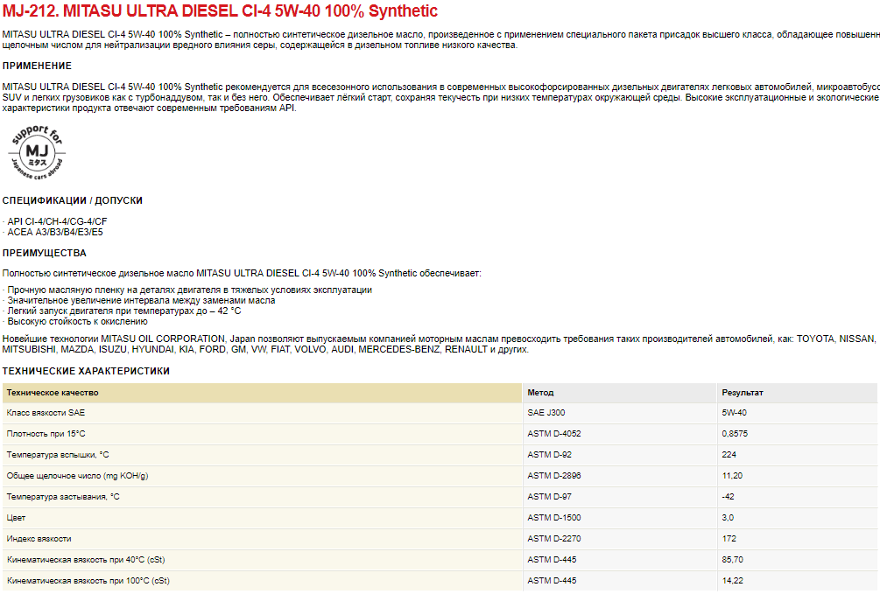This screenshot has width=880, height=594.
Task: Click the red MJ-212 product title heading
Action: pyautogui.click(x=220, y=12)
